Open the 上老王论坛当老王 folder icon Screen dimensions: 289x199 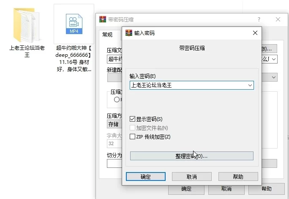pyautogui.click(x=26, y=25)
